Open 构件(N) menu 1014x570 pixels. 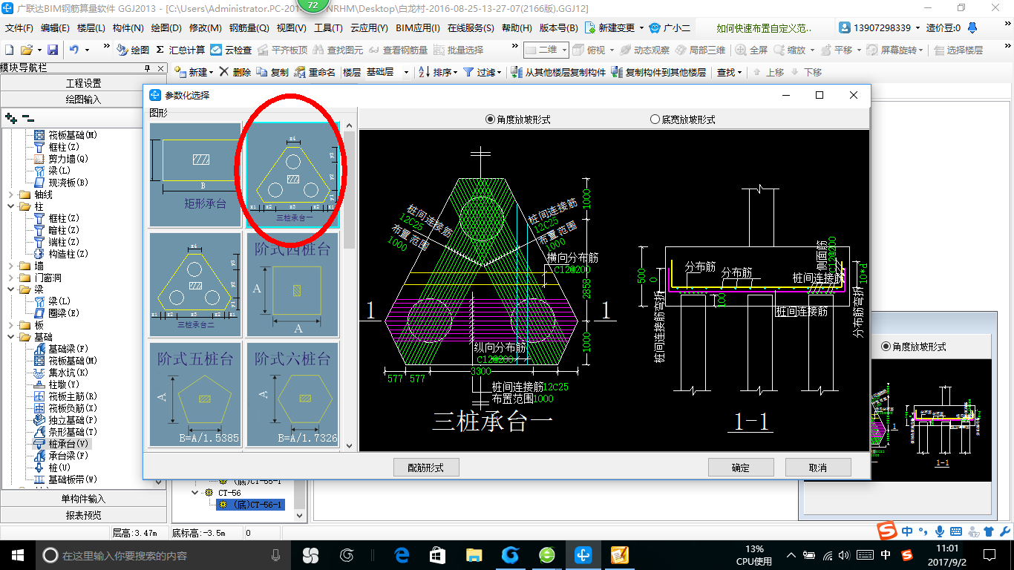128,27
